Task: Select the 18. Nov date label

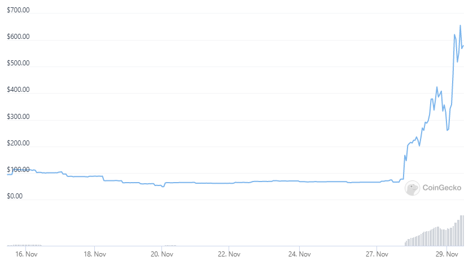Action: tap(95, 254)
